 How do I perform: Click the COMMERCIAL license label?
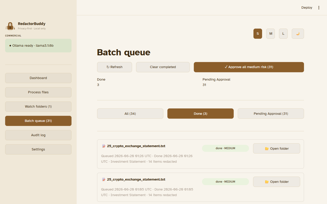point(13,36)
